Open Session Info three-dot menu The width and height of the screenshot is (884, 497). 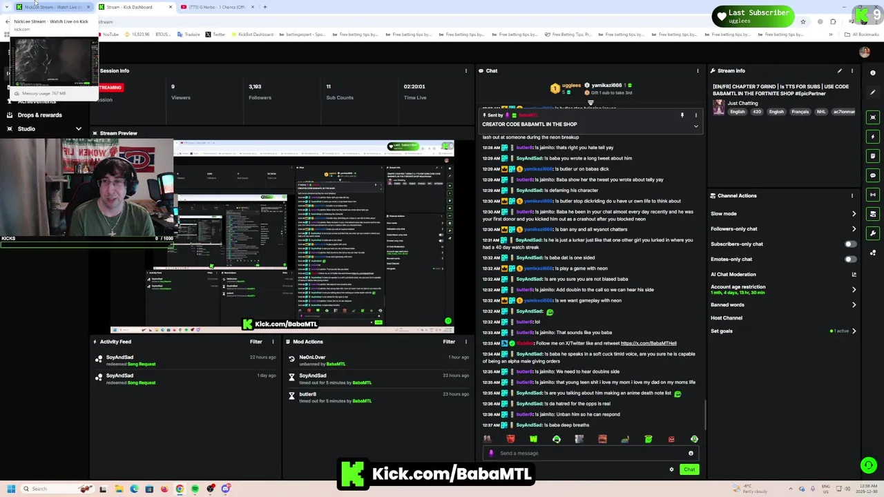pyautogui.click(x=466, y=71)
